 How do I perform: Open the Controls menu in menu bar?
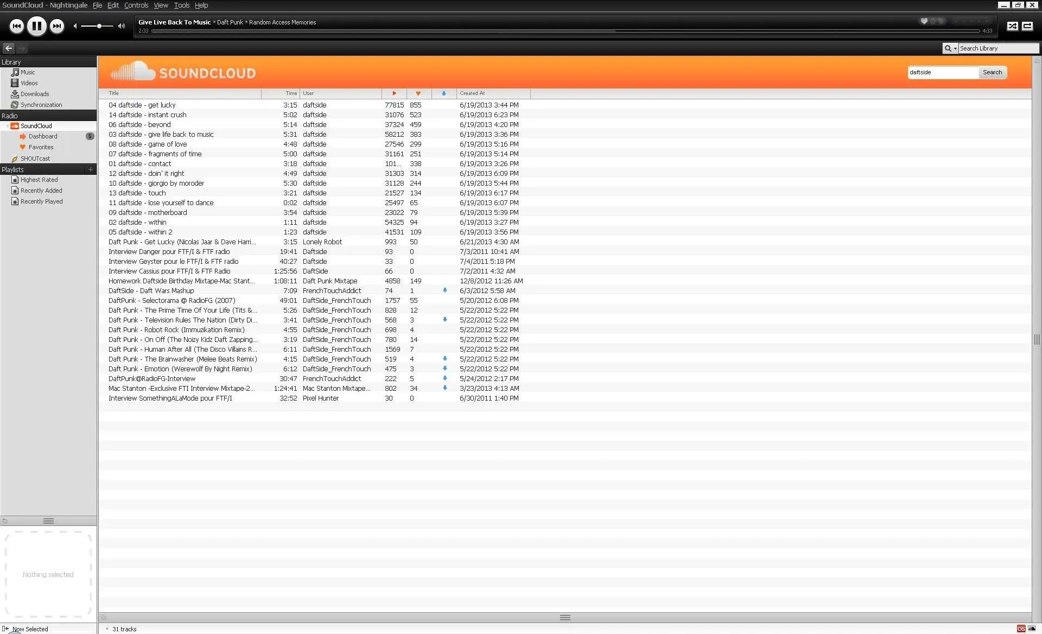[136, 5]
